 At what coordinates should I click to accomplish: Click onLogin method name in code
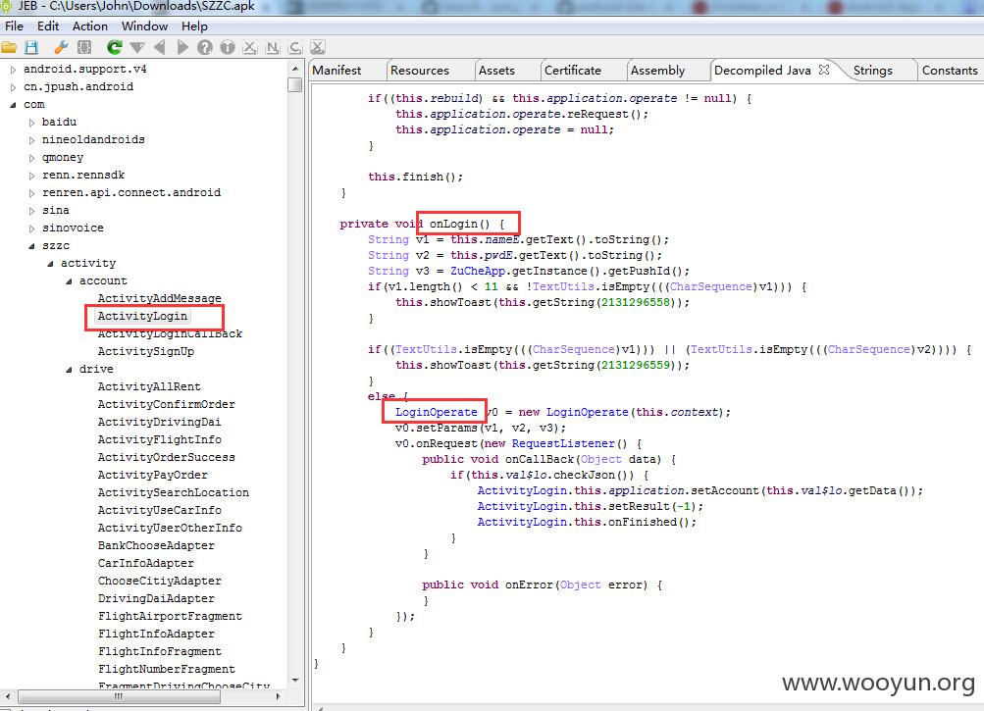(x=453, y=224)
